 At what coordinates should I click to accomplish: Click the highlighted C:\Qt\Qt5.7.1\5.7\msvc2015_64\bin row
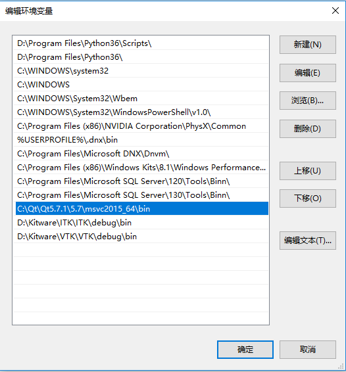tap(142, 208)
